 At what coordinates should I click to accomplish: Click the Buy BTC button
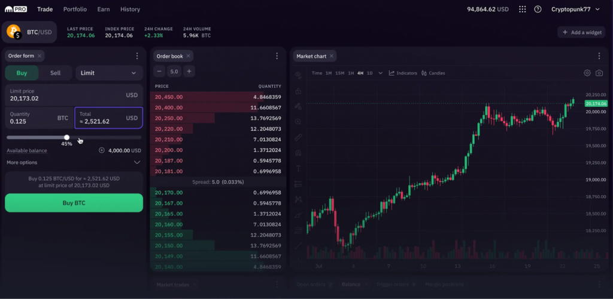74,203
